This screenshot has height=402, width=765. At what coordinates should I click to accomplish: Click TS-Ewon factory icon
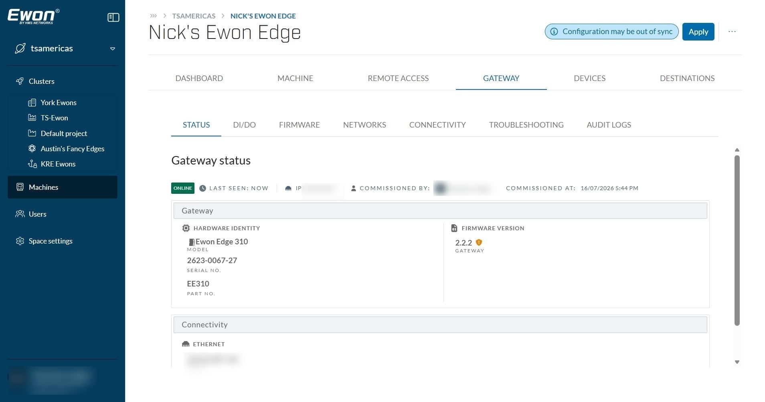coord(32,118)
